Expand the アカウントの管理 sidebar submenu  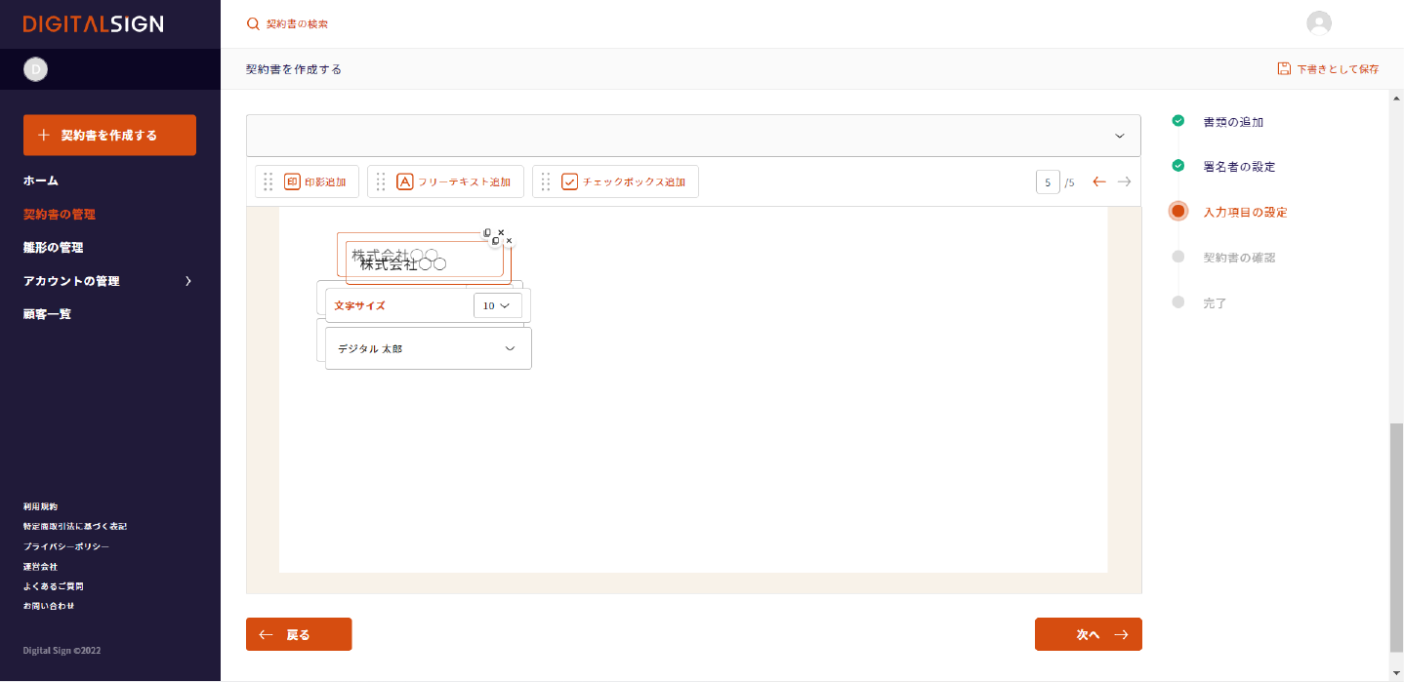point(188,281)
